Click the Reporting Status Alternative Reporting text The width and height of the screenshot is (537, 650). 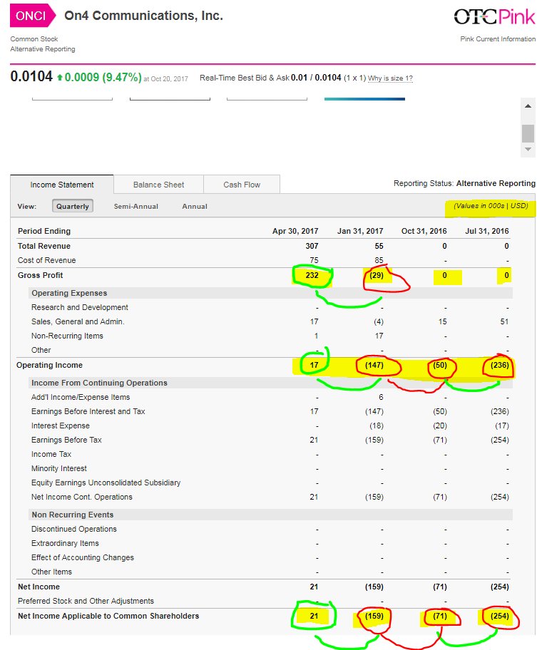click(464, 183)
